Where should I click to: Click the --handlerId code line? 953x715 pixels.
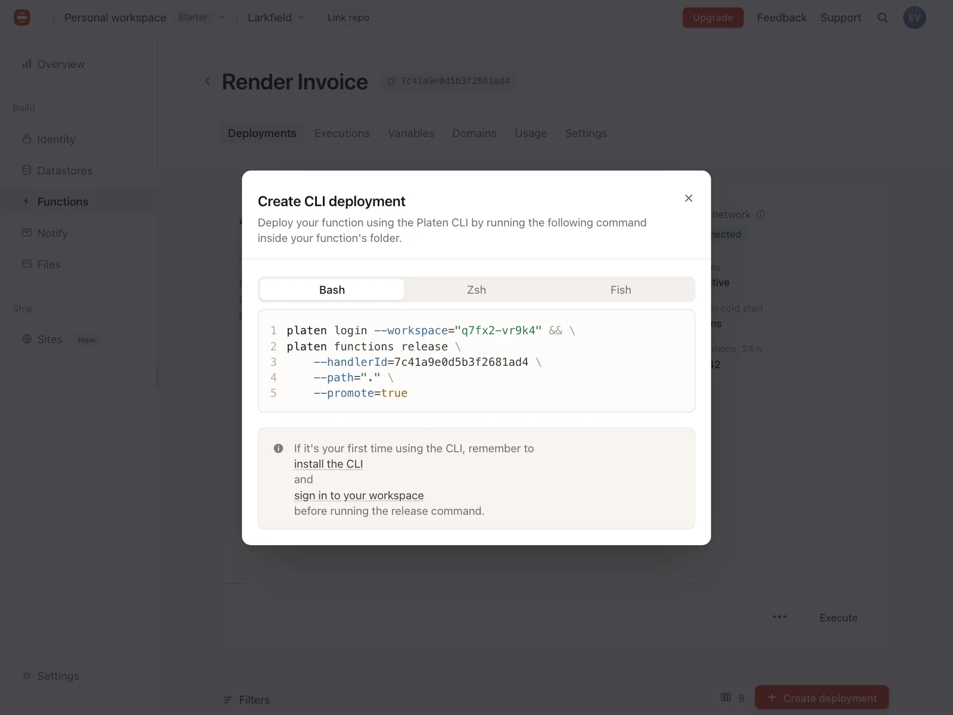[x=427, y=362]
